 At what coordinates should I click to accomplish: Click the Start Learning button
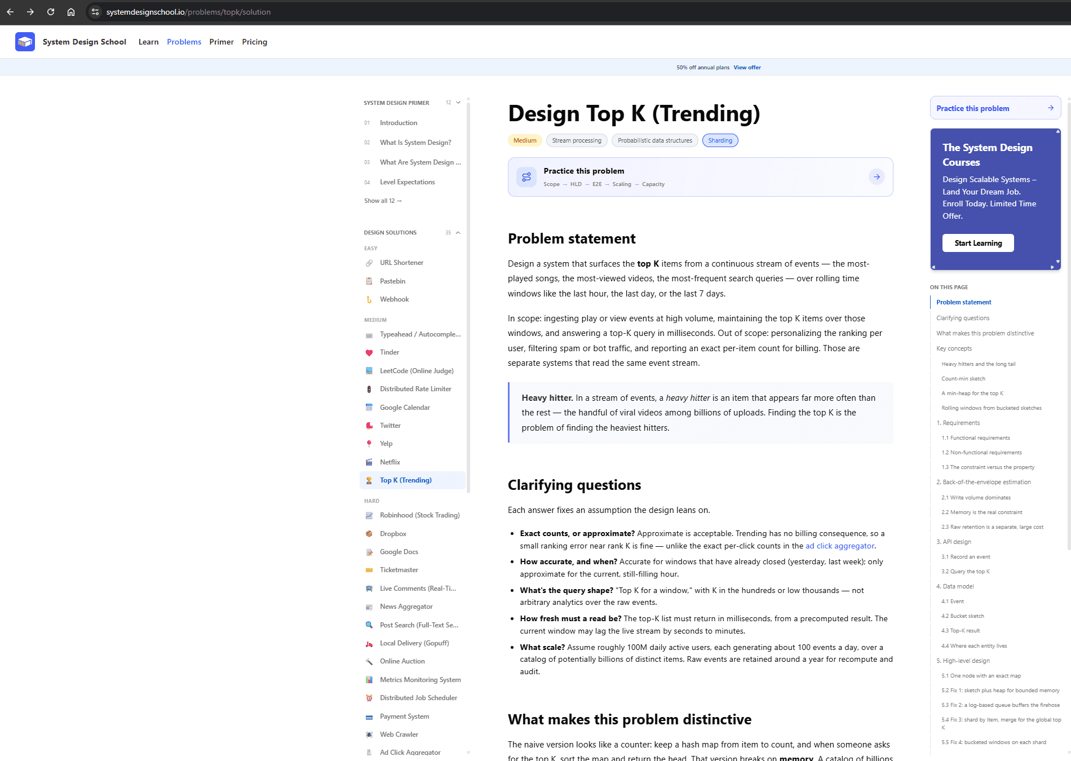pyautogui.click(x=978, y=243)
